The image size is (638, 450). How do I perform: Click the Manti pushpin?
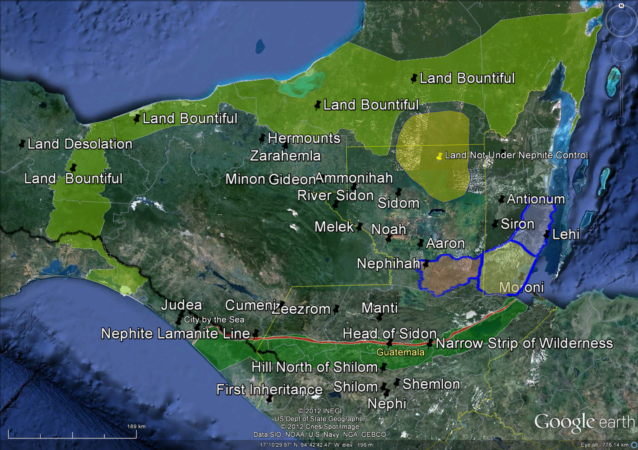pyautogui.click(x=379, y=317)
